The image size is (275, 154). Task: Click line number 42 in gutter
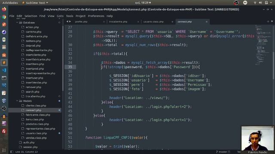(x=70, y=98)
